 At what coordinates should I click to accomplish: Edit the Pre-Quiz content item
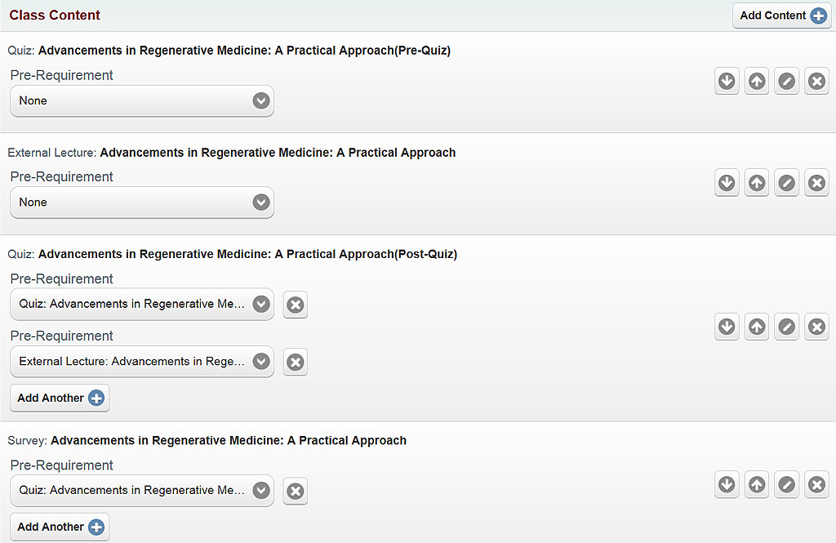coord(786,82)
